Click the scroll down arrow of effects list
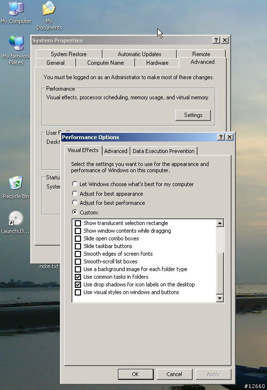267x390 pixels. coord(220,298)
